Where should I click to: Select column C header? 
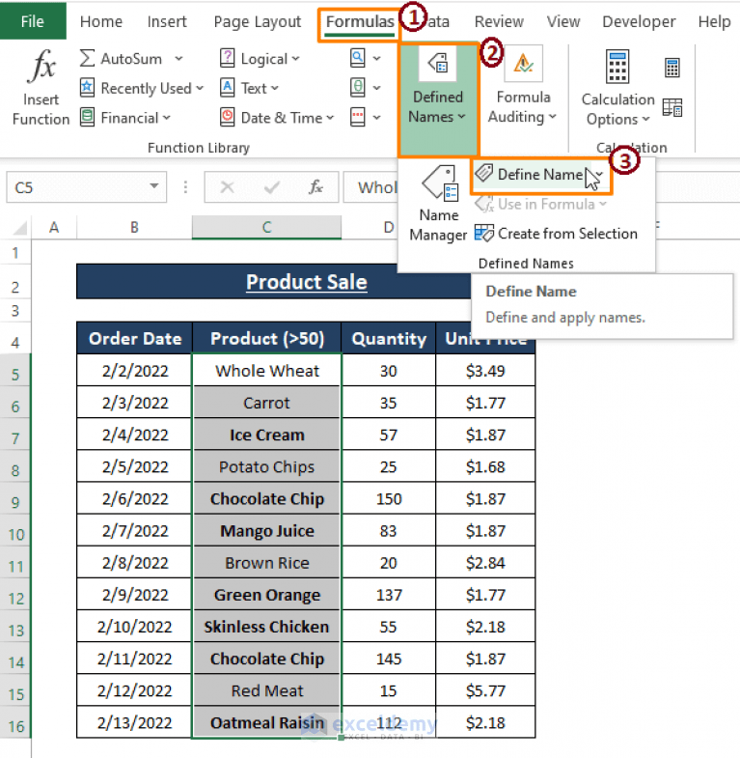click(266, 227)
